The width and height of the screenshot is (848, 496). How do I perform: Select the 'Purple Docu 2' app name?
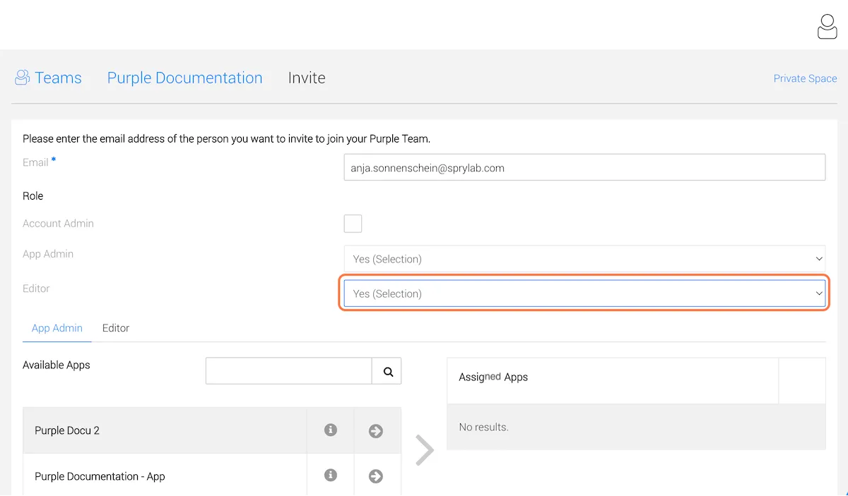click(67, 430)
